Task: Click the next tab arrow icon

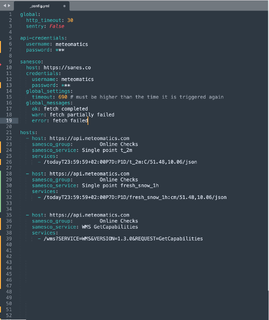Action: [x=9, y=5]
